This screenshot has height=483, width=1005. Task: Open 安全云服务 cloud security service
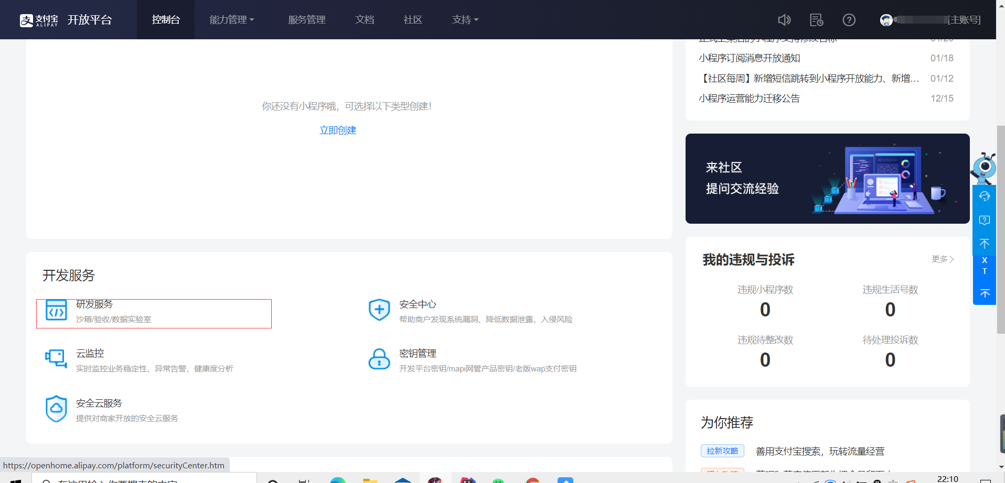(98, 403)
